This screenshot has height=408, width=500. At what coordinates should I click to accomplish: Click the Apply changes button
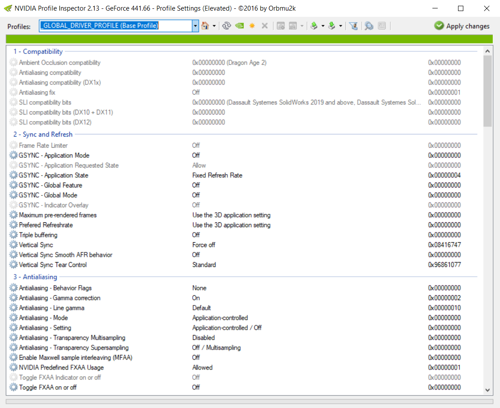462,26
